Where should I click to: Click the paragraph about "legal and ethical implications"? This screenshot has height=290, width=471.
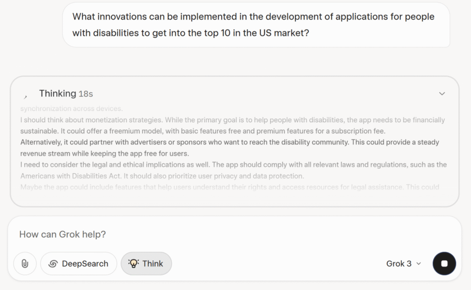(x=233, y=170)
